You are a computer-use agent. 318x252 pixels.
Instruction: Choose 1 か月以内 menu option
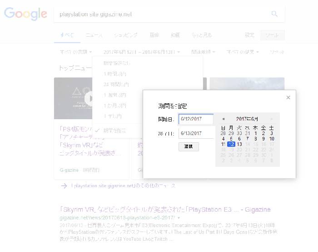coord(115,106)
